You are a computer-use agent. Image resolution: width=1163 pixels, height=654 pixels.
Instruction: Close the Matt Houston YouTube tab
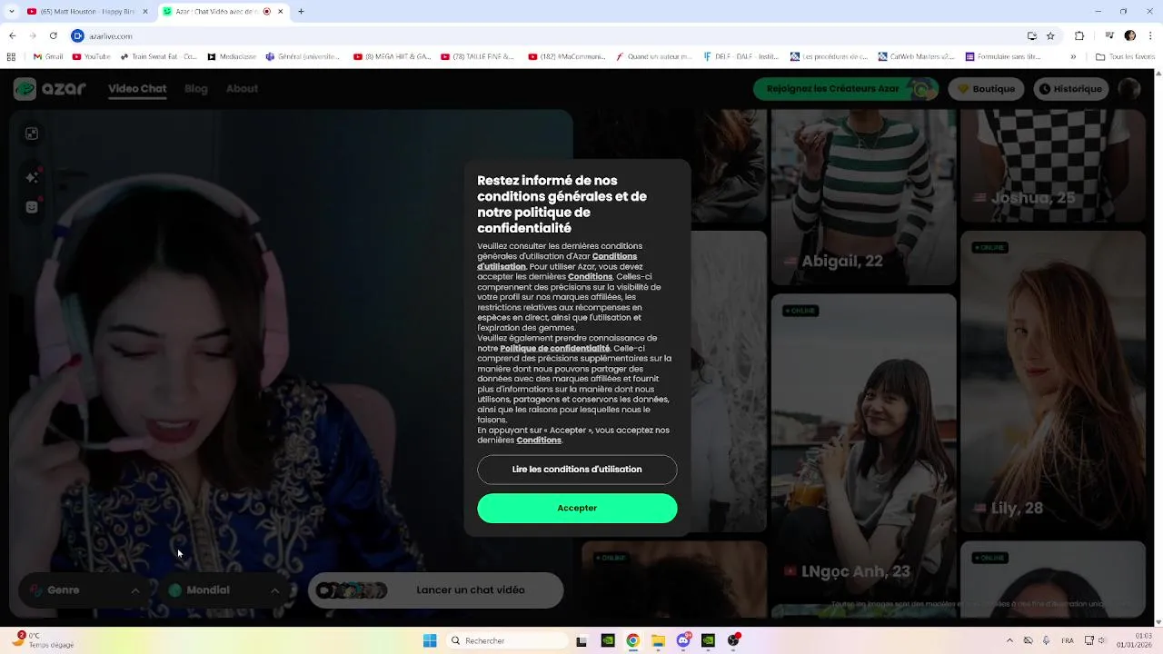click(145, 12)
